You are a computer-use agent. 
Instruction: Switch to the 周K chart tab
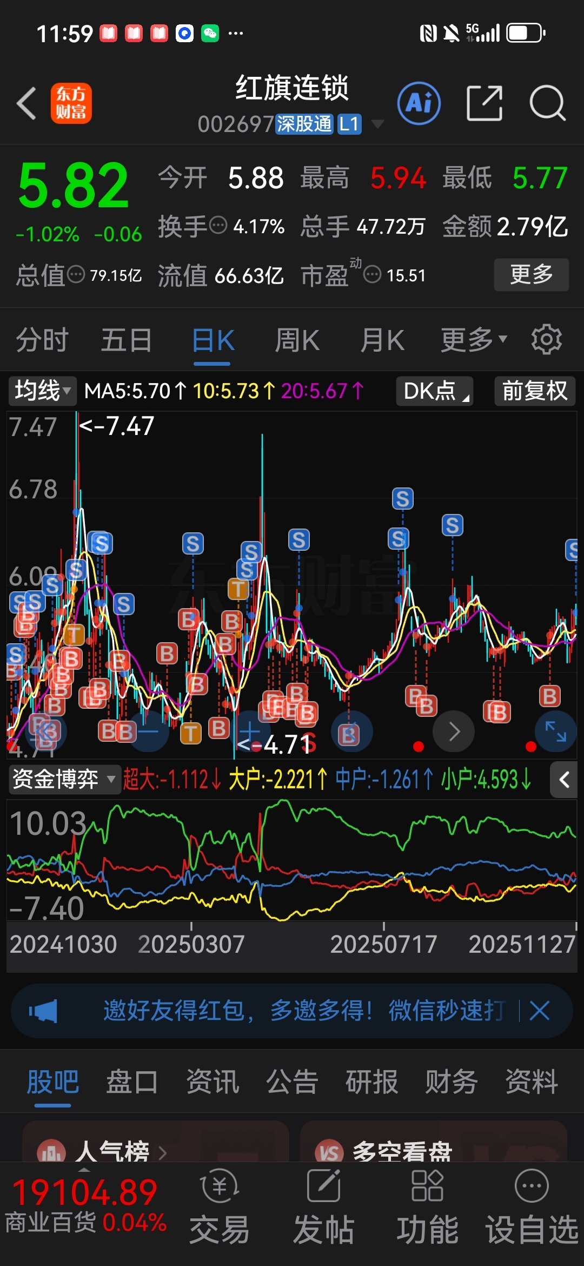click(x=297, y=340)
